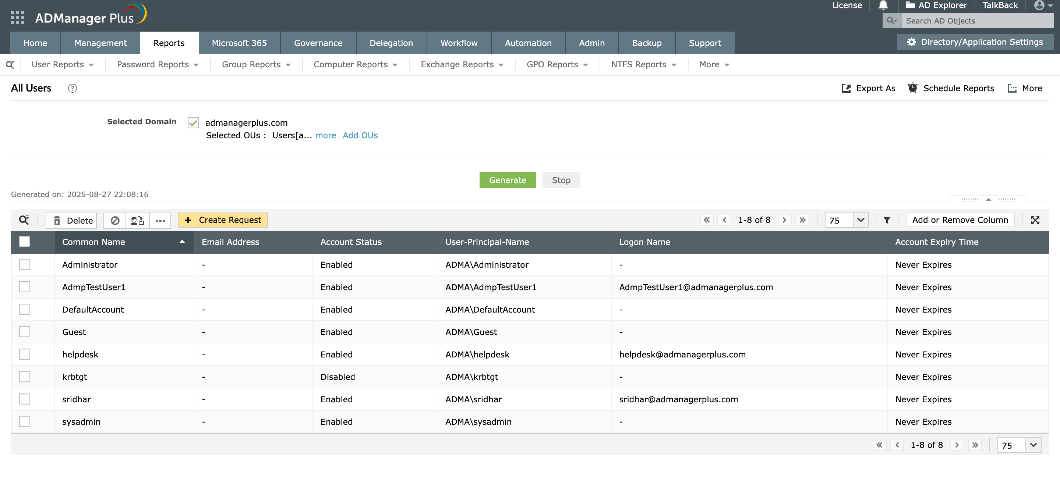Open the Automation menu
The image size is (1060, 481).
pyautogui.click(x=528, y=43)
